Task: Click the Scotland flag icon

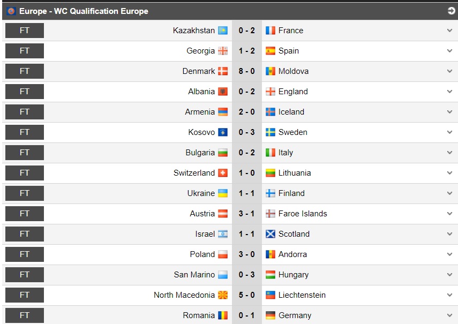Action: pyautogui.click(x=271, y=234)
